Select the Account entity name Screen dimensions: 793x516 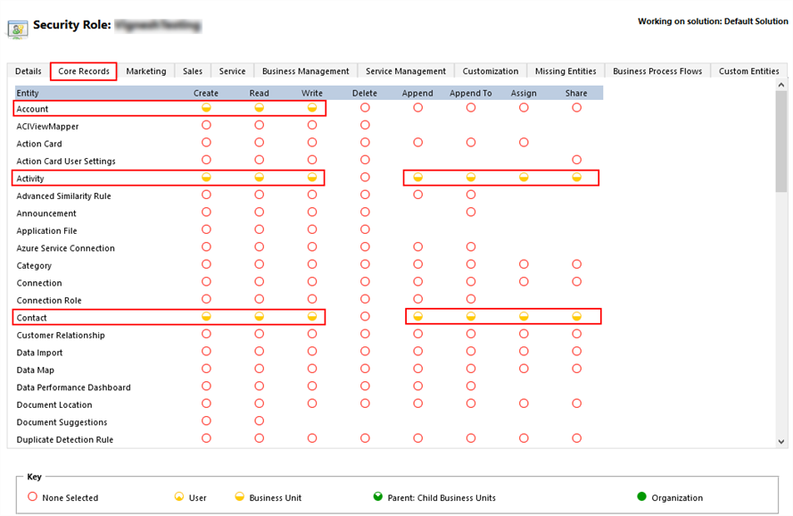coord(31,107)
